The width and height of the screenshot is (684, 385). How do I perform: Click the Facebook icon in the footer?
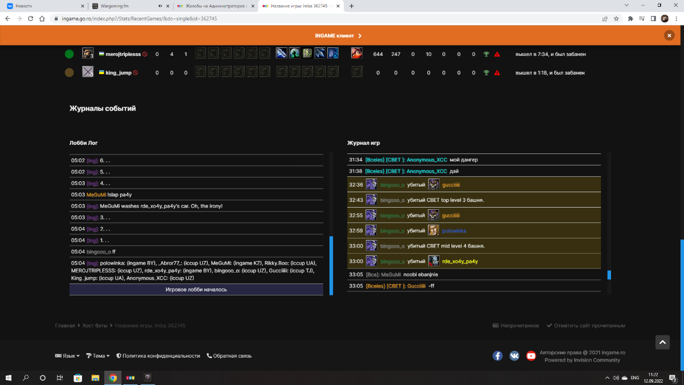(498, 355)
